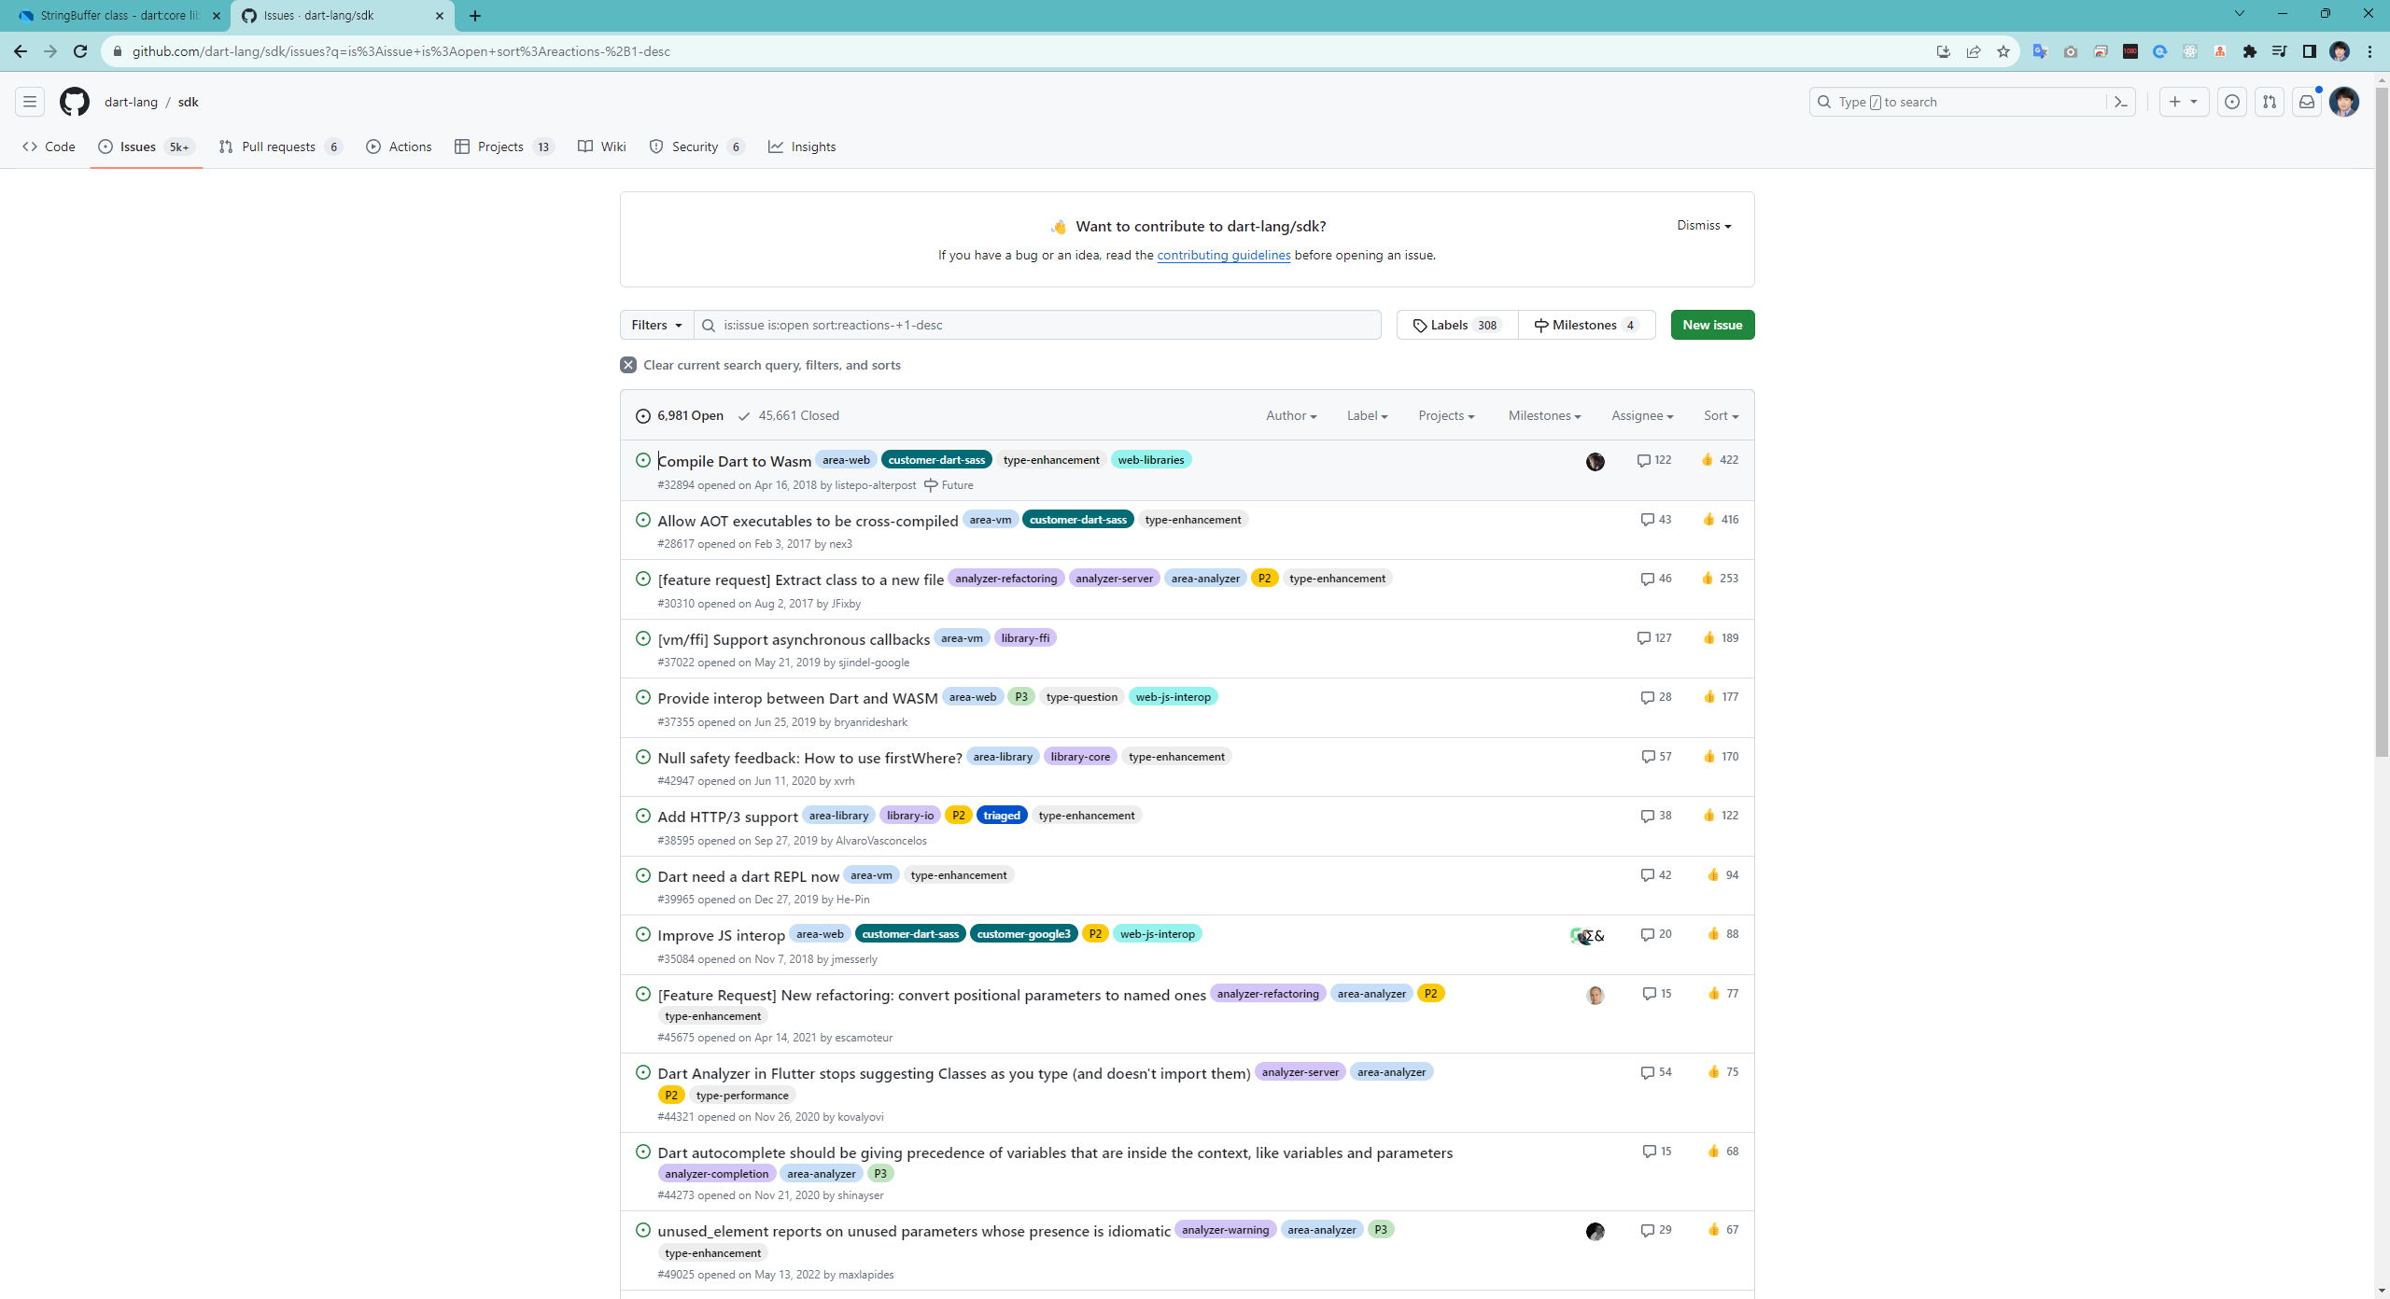Open the Dismiss dropdown on banner

click(x=1703, y=225)
